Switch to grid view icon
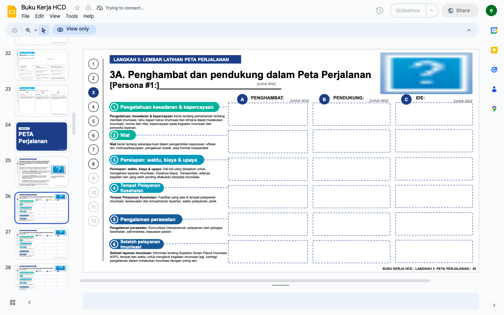The height and width of the screenshot is (315, 504). point(13,302)
